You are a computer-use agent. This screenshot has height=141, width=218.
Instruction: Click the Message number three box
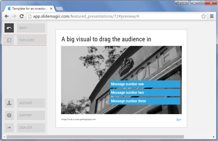145,101
